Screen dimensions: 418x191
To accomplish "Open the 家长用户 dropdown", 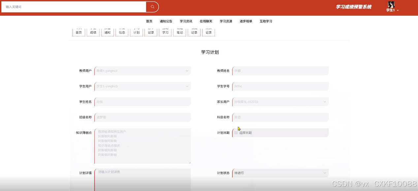I will [280, 102].
